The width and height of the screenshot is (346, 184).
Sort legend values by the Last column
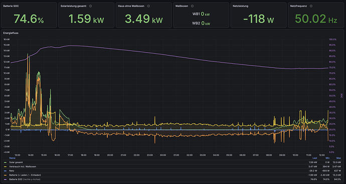pyautogui.click(x=315, y=158)
